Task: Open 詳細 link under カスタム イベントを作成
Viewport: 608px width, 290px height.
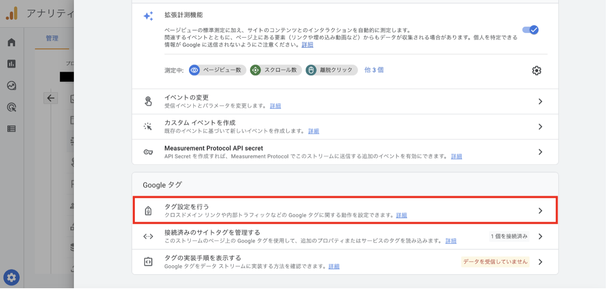Action: coord(314,131)
